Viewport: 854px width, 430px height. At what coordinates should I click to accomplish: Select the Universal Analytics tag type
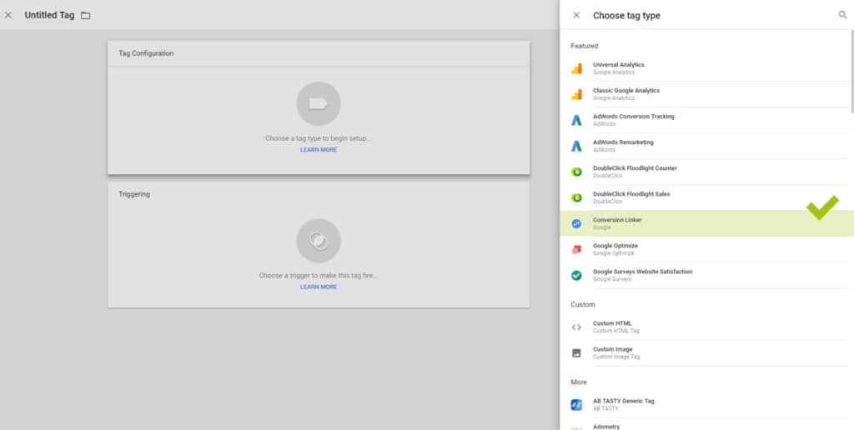tap(618, 68)
